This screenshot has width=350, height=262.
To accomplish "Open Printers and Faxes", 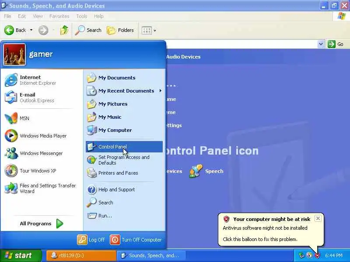I will coord(112,173).
